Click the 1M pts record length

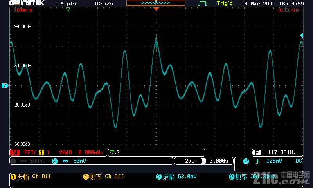click(x=67, y=4)
